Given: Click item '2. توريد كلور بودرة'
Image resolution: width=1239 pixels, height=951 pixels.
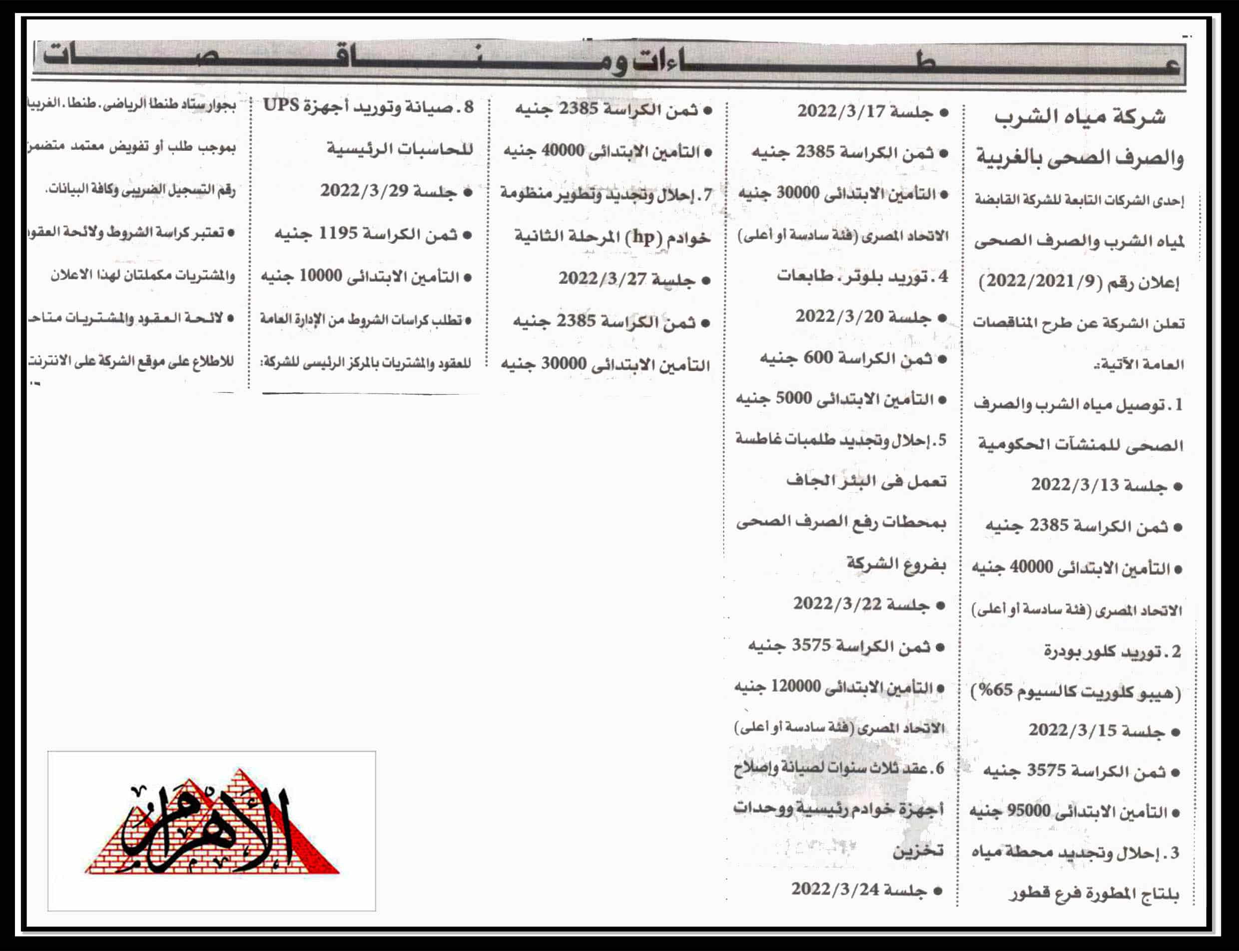Looking at the screenshot, I should pos(1112,651).
